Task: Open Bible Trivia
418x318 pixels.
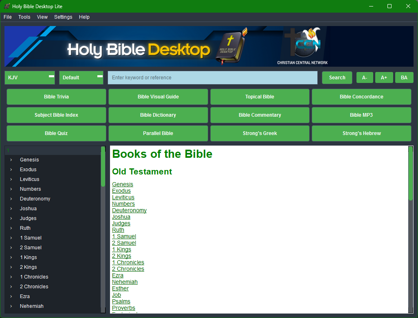Action: click(56, 97)
